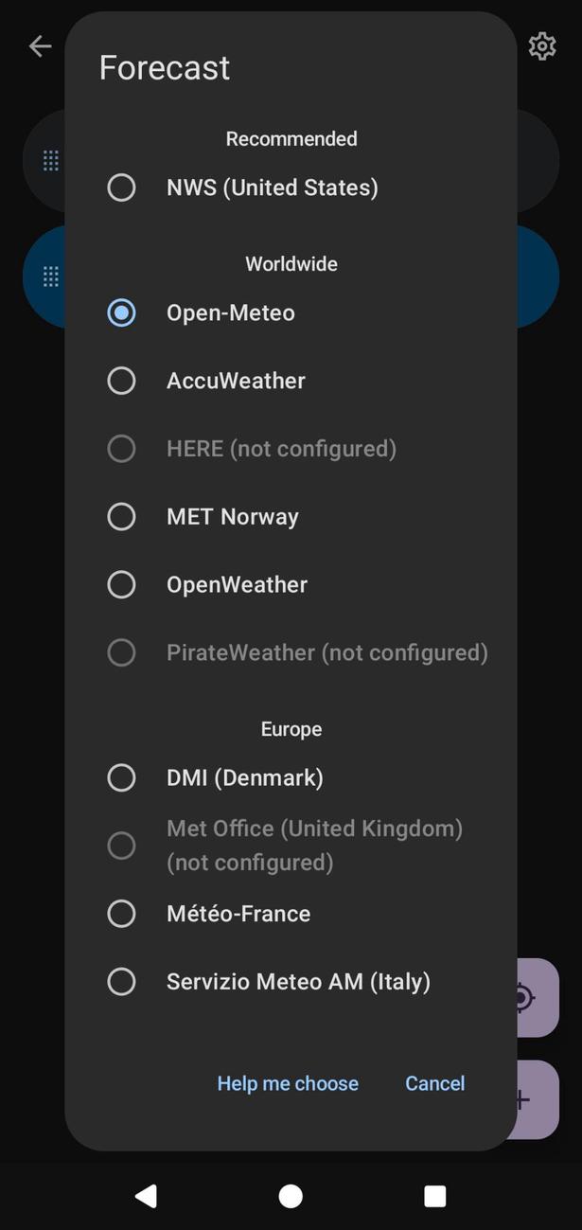Tap the plus floating action button
The height and width of the screenshot is (1230, 582).
[x=523, y=1098]
